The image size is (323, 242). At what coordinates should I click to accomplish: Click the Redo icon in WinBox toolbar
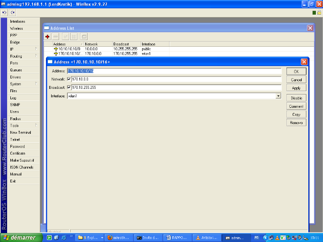(13, 13)
